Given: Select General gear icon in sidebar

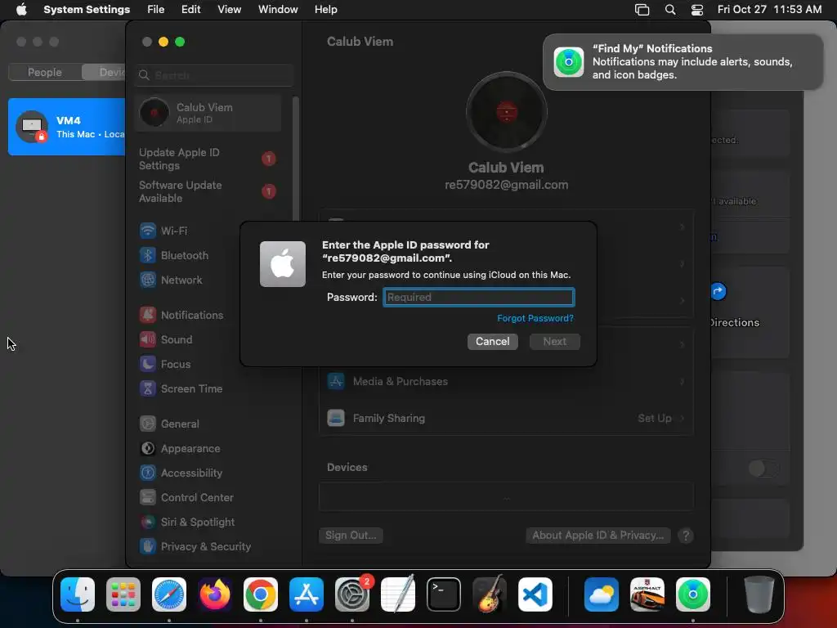Looking at the screenshot, I should point(148,424).
